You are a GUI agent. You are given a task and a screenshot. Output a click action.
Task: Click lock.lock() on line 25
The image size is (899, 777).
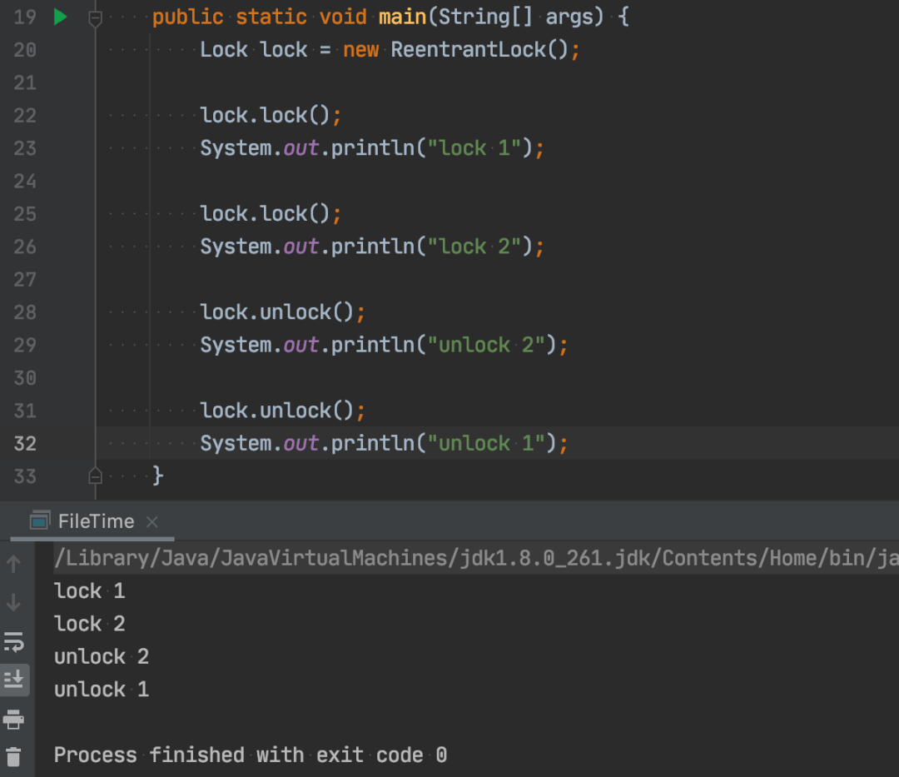[265, 214]
